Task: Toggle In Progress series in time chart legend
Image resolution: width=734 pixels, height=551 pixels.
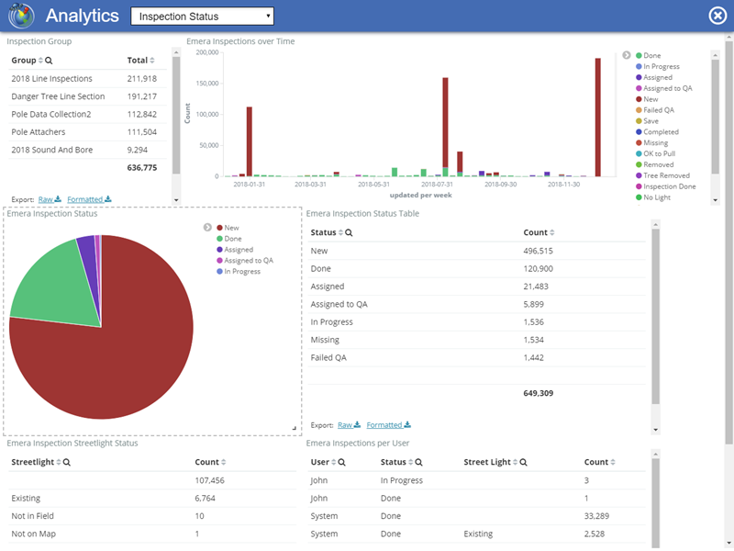Action: coord(657,66)
